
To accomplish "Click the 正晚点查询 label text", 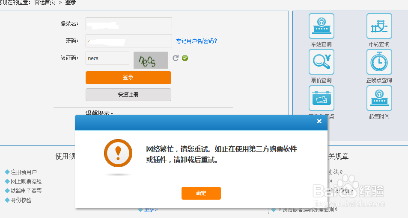I will click(x=379, y=80).
